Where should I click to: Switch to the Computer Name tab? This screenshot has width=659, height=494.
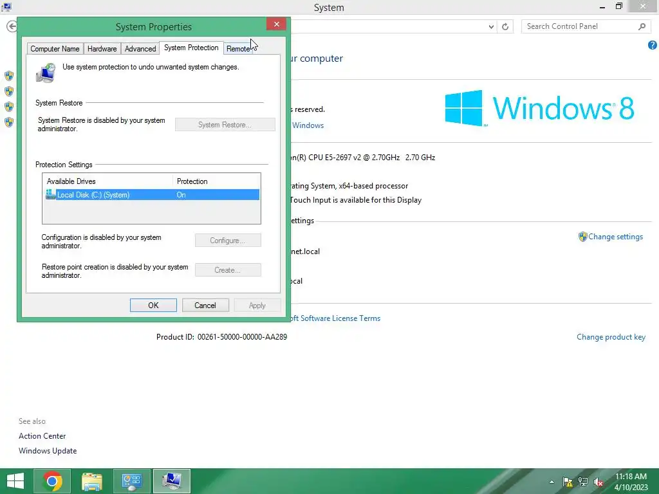pyautogui.click(x=55, y=49)
